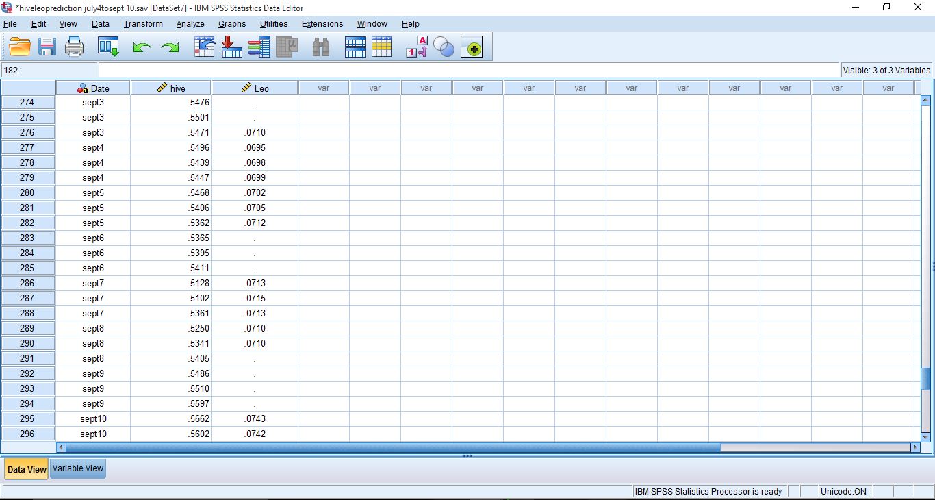Click the Split File toolbar icon
The image size is (935, 500).
point(355,47)
